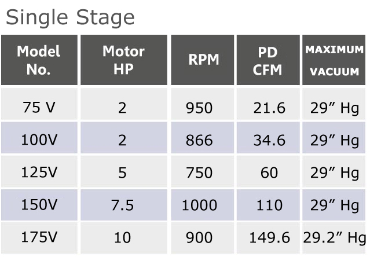Click the 866 RPM value

point(199,140)
